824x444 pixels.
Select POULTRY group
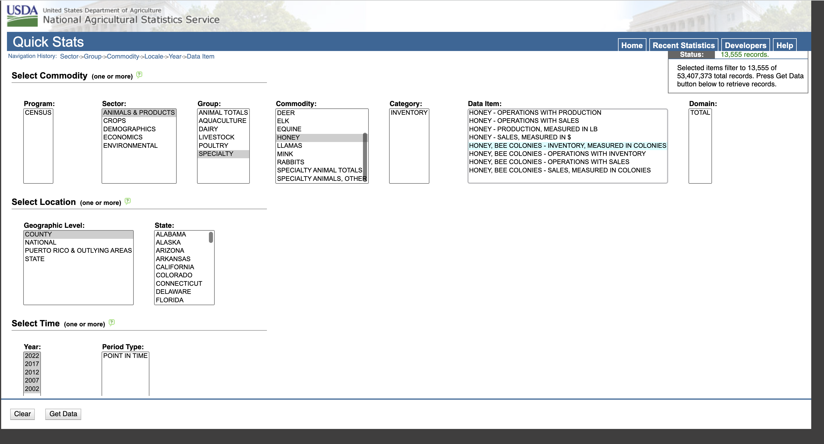(x=223, y=146)
